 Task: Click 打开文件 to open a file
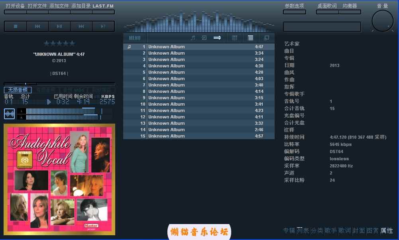coord(37,6)
